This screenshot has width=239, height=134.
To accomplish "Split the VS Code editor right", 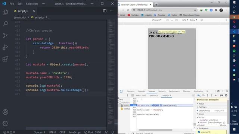I will click(x=105, y=11).
